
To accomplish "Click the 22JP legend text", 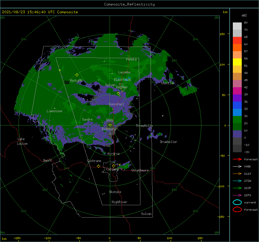I will point(247,188).
